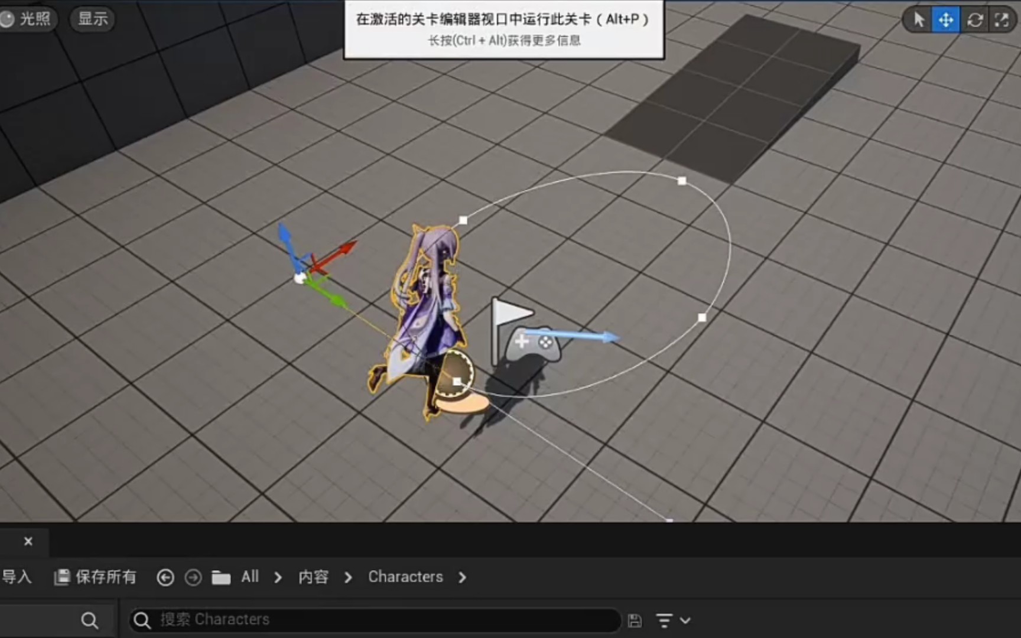
Task: Close the content browser drawer tab
Action: [x=28, y=541]
